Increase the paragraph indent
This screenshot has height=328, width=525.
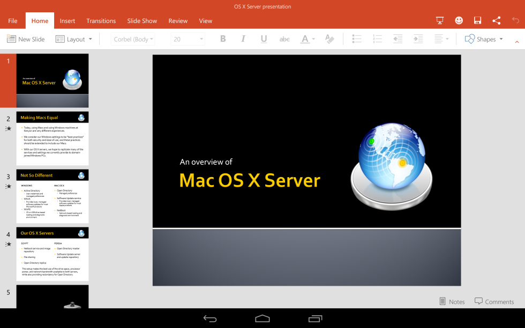418,39
